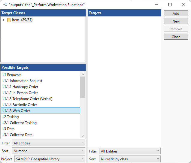Maximize the outputs dialog window

[170, 5]
